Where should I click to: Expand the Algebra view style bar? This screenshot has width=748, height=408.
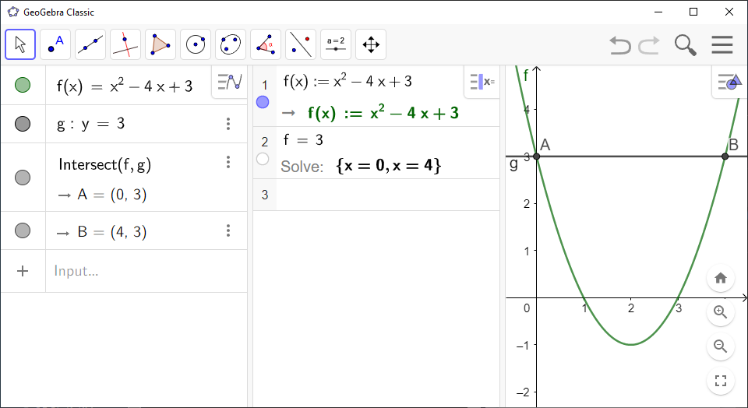pyautogui.click(x=230, y=82)
